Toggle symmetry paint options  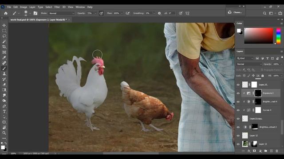pos(187,13)
